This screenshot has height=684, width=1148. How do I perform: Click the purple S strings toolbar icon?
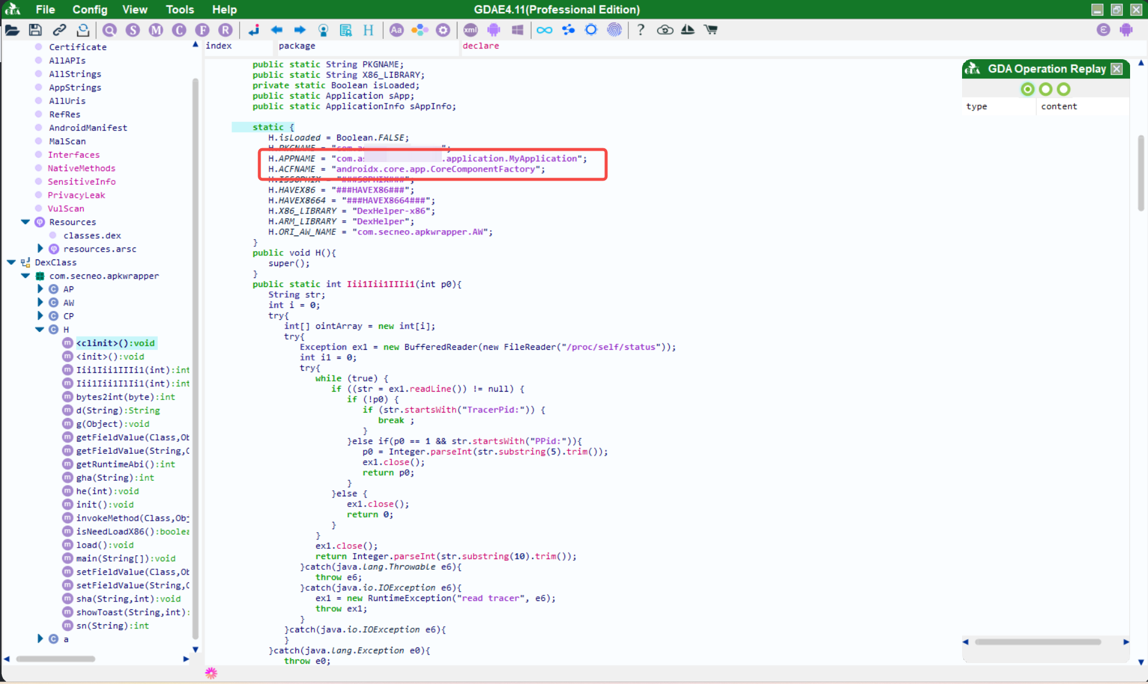(133, 30)
